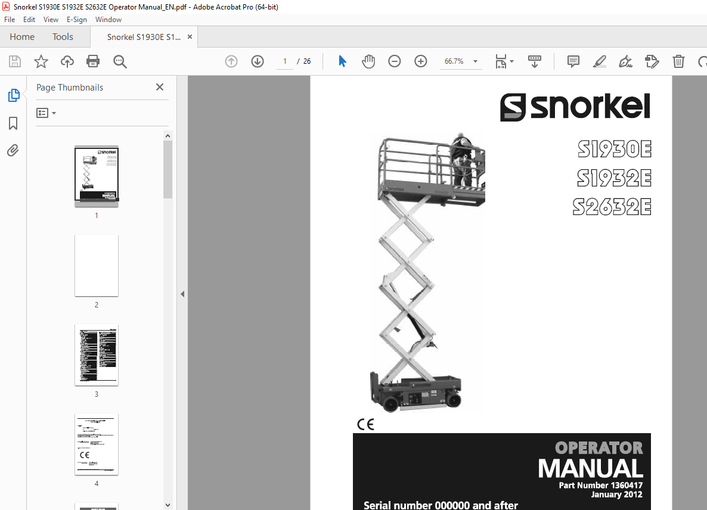Image resolution: width=707 pixels, height=510 pixels.
Task: Click the Edit PDF stamp icon
Action: click(x=652, y=61)
